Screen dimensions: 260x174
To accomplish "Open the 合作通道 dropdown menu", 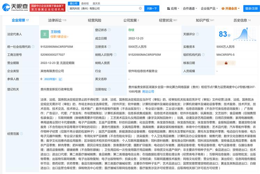I will (190, 8).
